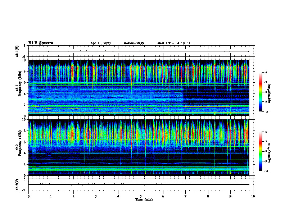This screenshot has height=220, width=285.
Task: Click time axis tick label "2"
Action: pyautogui.click(x=73, y=196)
